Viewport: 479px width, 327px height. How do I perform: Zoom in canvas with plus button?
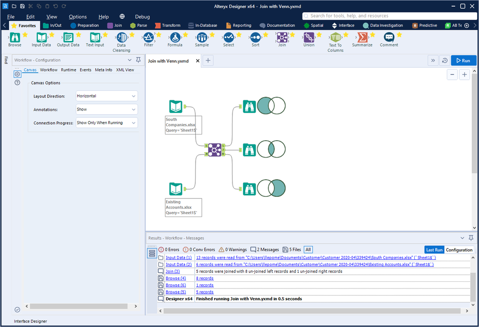pyautogui.click(x=464, y=74)
